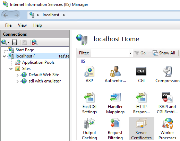The width and height of the screenshot is (180, 141).
Task: Click the arrow before localhost in address bar
Action: (x=38, y=15)
